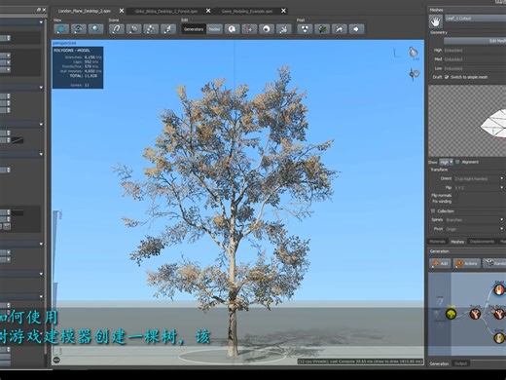Open the Displacements tab

click(482, 242)
